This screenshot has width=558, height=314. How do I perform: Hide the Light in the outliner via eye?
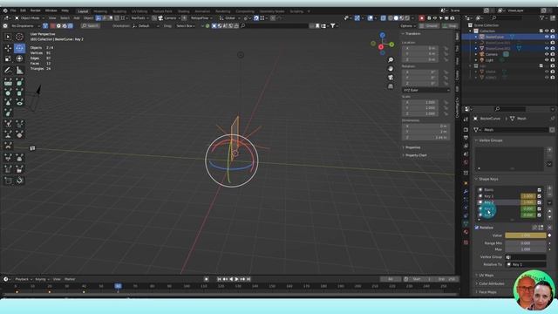547,60
